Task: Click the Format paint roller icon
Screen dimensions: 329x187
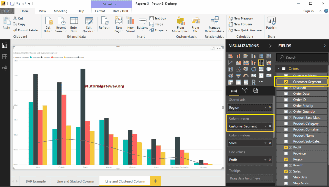Action: [245, 91]
